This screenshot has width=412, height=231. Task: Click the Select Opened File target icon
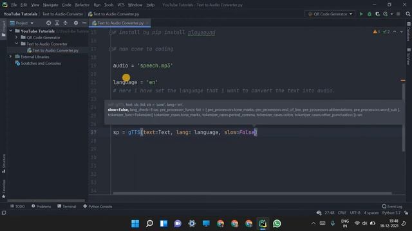tap(49, 23)
